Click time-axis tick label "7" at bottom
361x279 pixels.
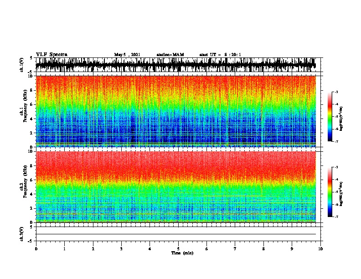[235, 249]
